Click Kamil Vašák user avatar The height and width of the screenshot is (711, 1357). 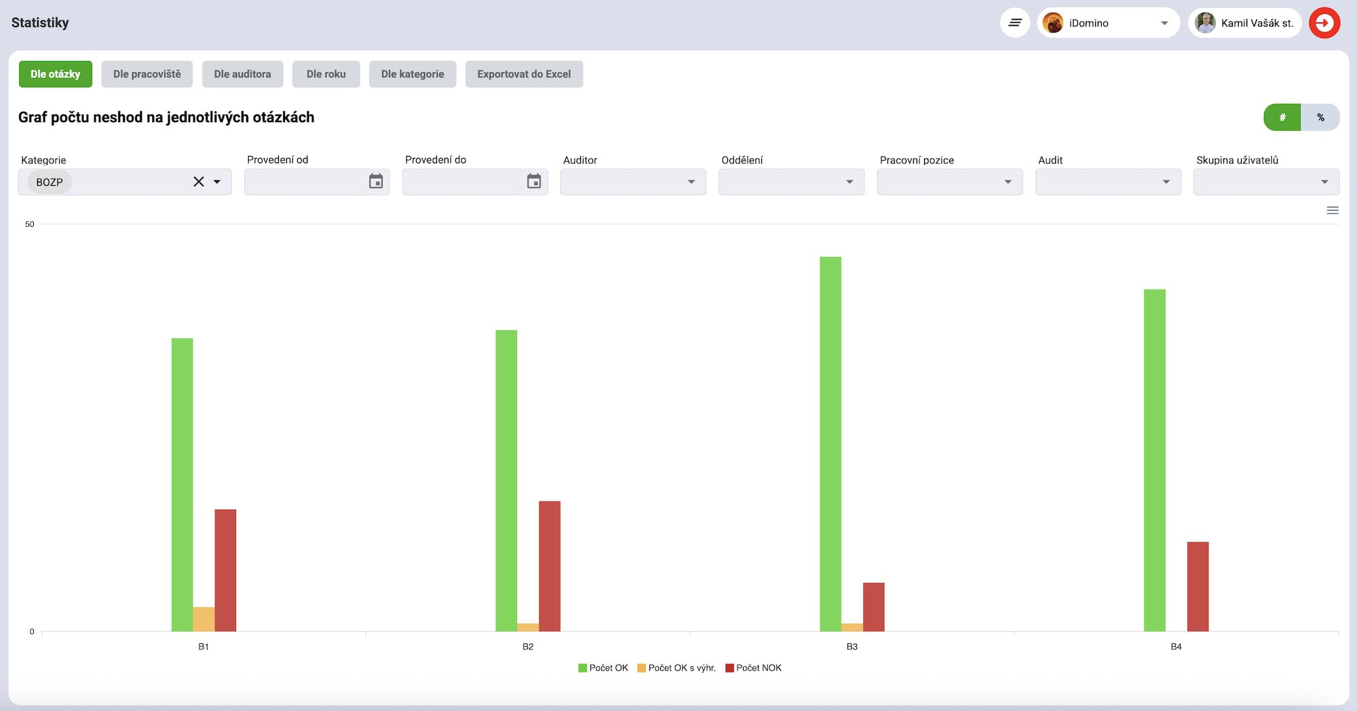pos(1205,23)
